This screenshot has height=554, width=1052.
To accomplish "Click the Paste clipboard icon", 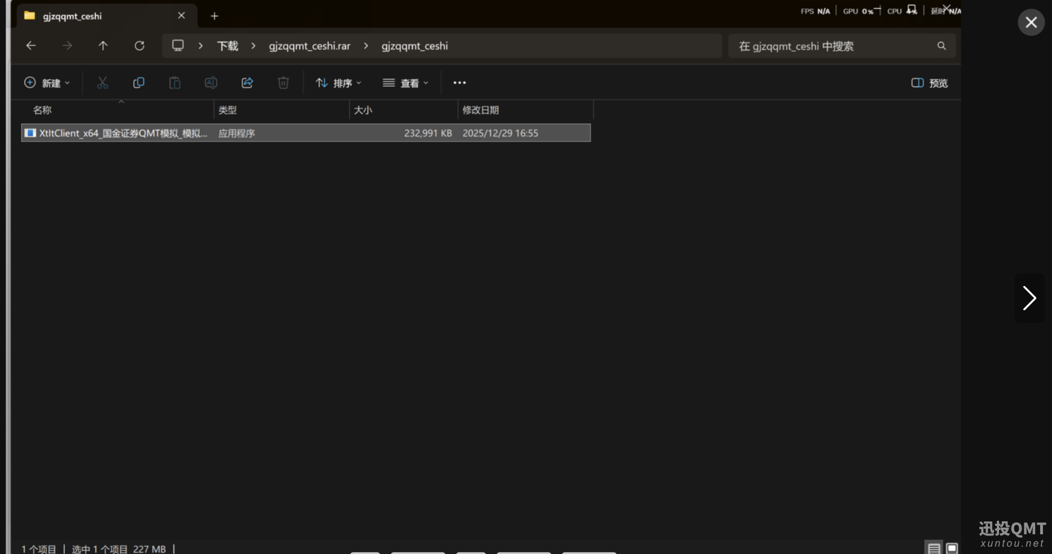I will coord(175,83).
